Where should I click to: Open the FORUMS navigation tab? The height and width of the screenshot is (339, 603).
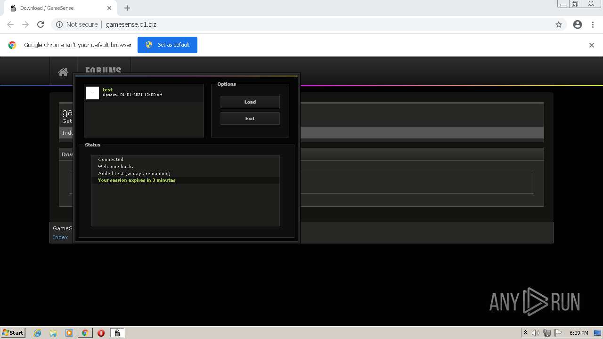pyautogui.click(x=103, y=70)
